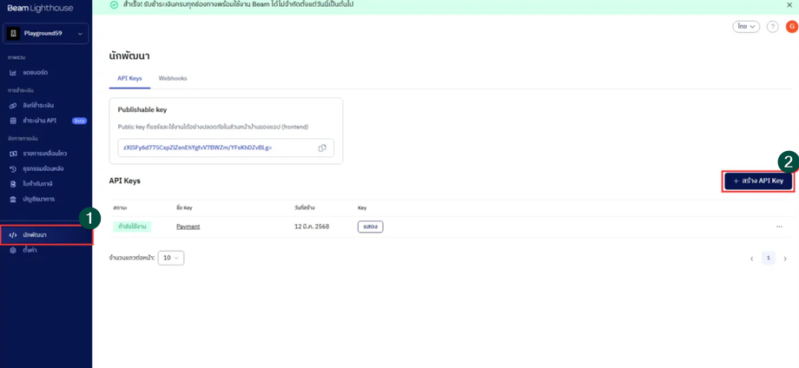Click the กำลังใช้งาน status badge
799x368 pixels.
133,227
